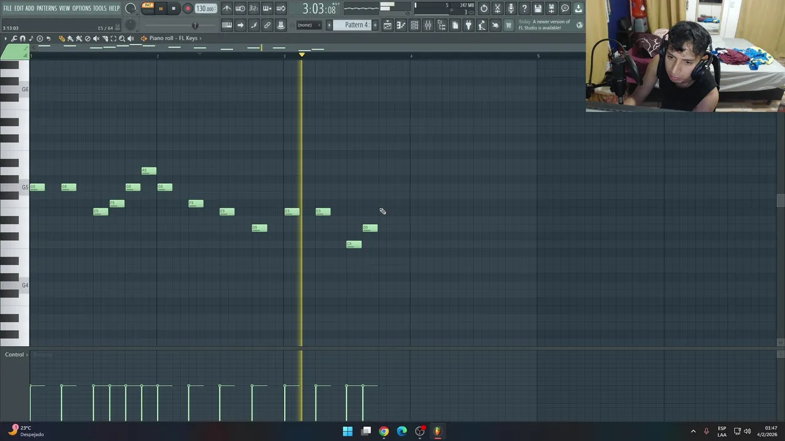785x441 pixels.
Task: Select the A5 note in the grid
Action: point(148,171)
